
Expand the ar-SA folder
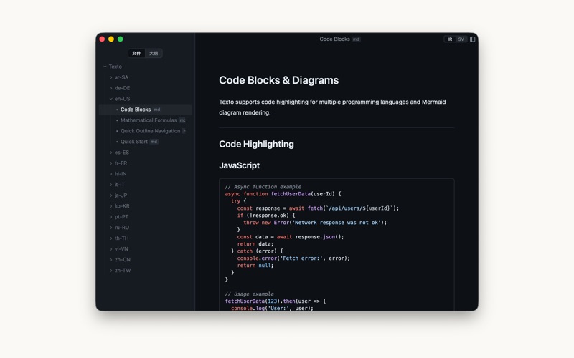point(111,77)
